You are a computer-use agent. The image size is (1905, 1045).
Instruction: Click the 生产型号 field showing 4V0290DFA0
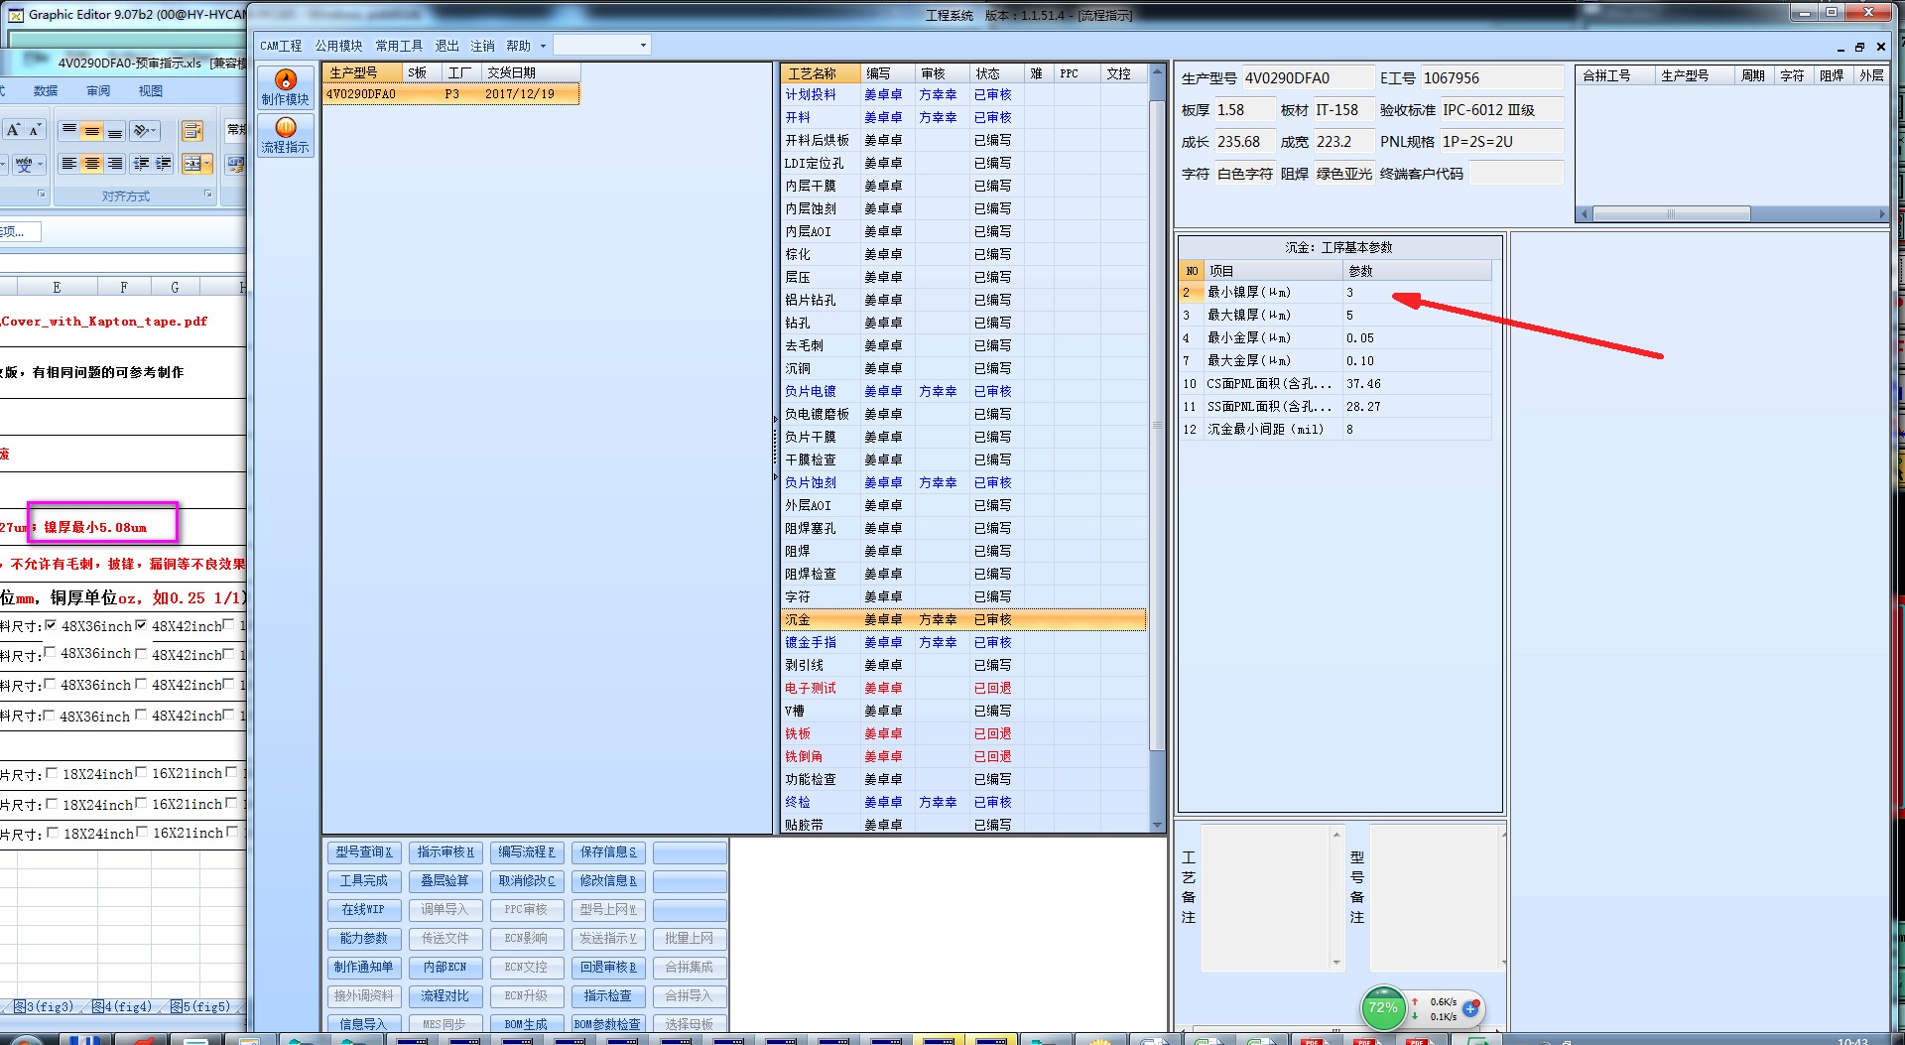(1307, 78)
